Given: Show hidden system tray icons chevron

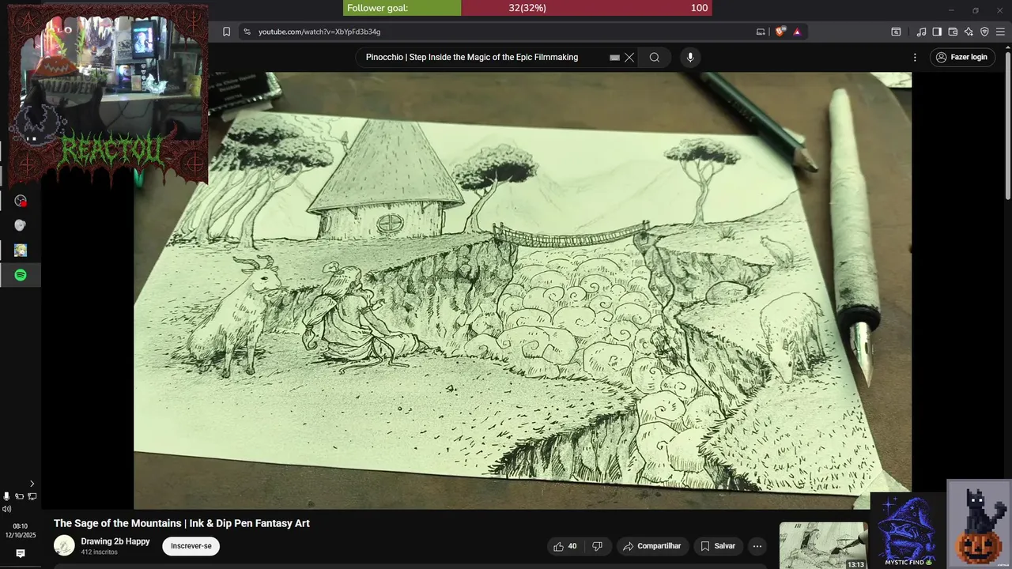Looking at the screenshot, I should point(32,484).
